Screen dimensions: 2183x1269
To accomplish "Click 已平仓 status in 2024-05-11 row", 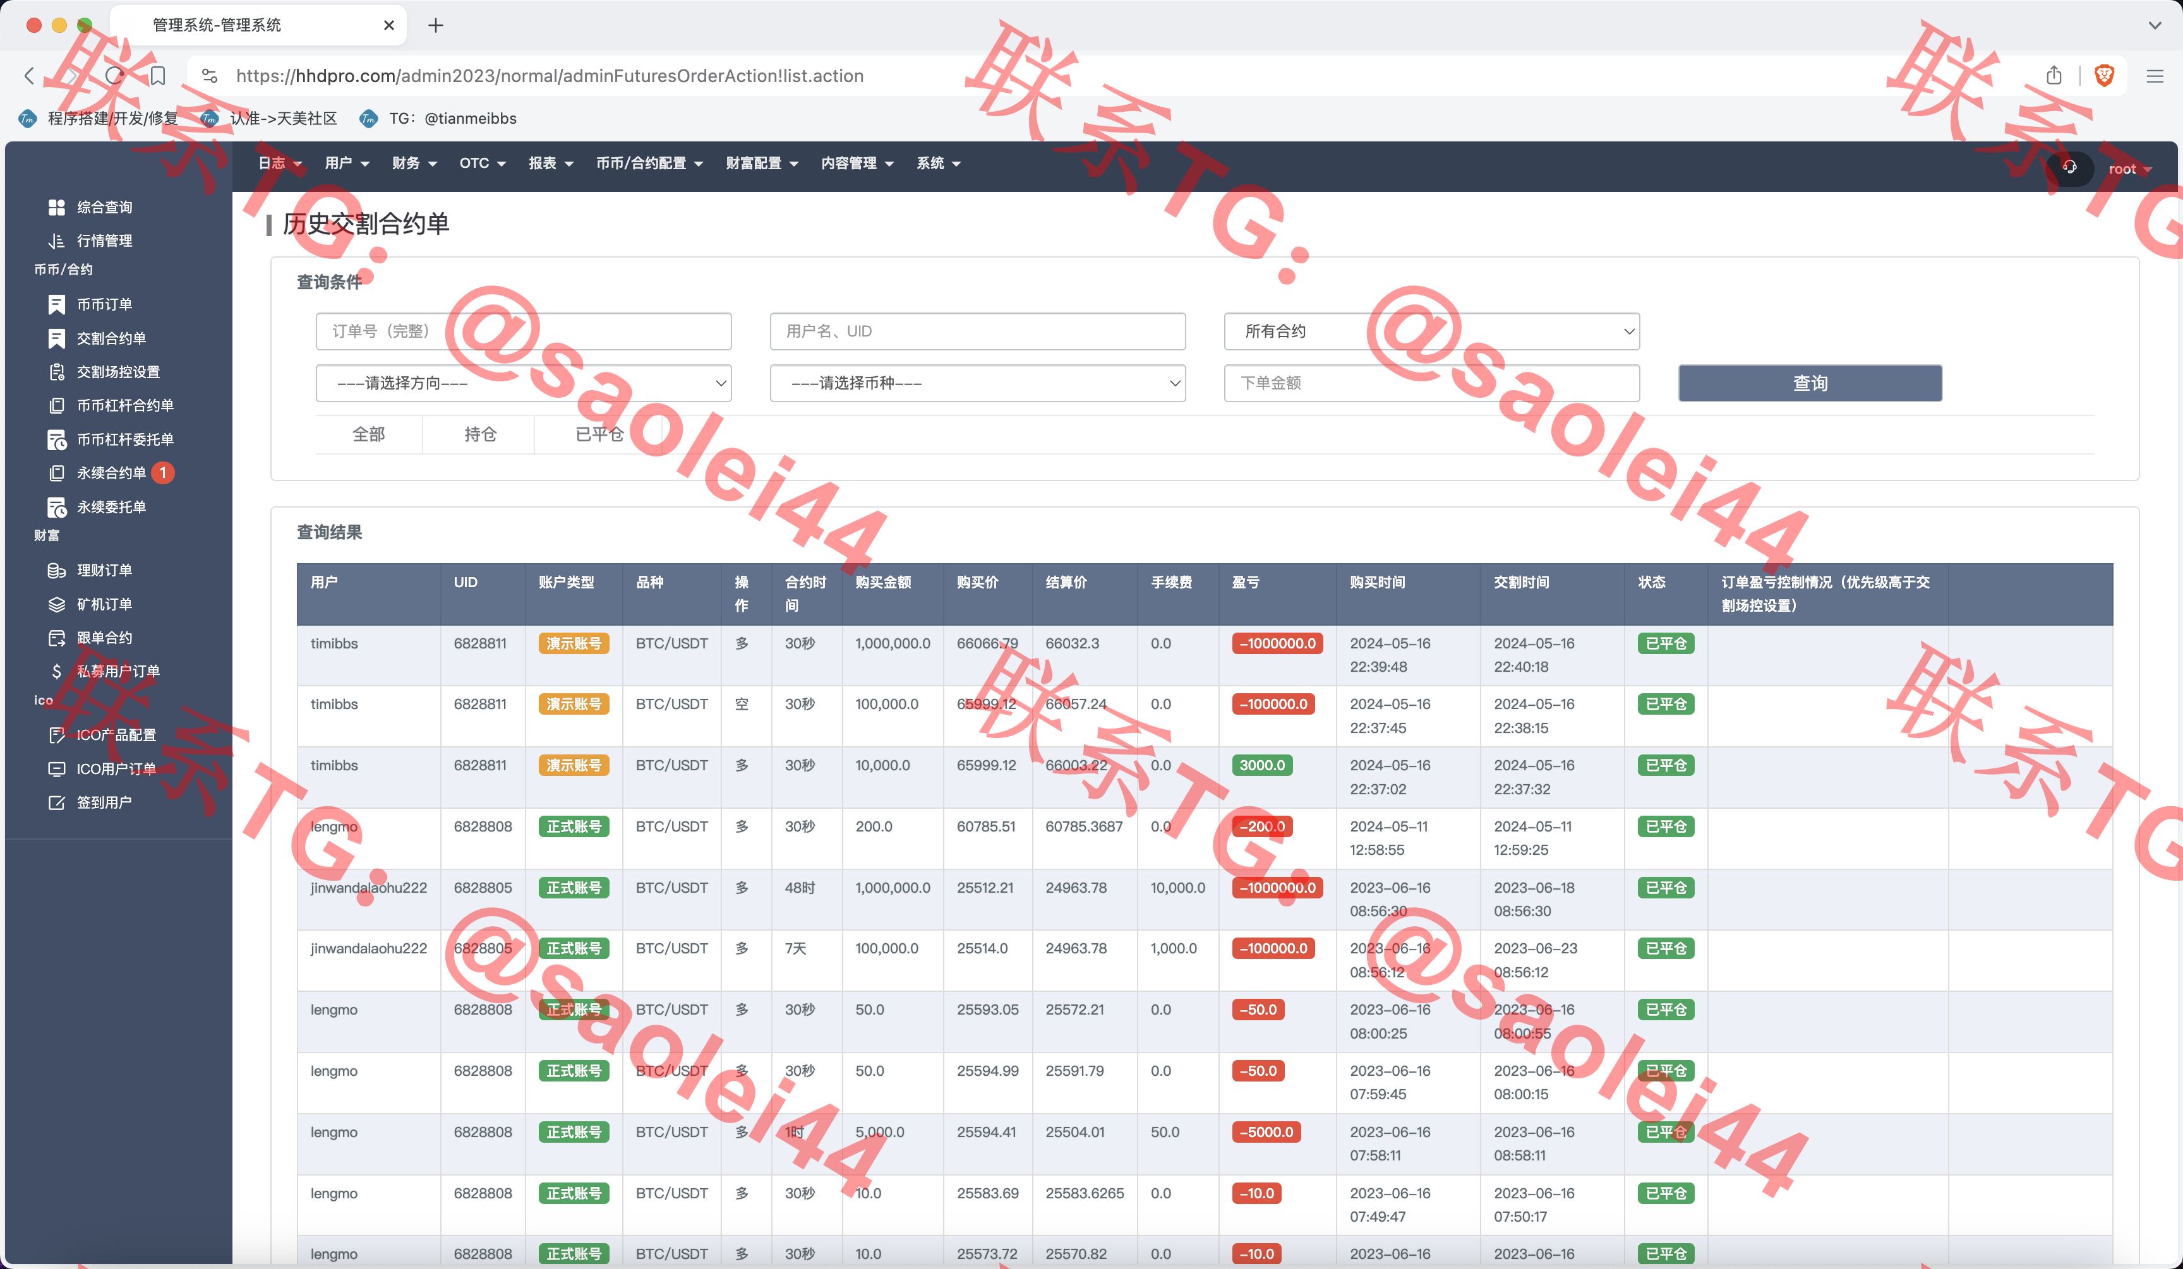I will [x=1666, y=828].
